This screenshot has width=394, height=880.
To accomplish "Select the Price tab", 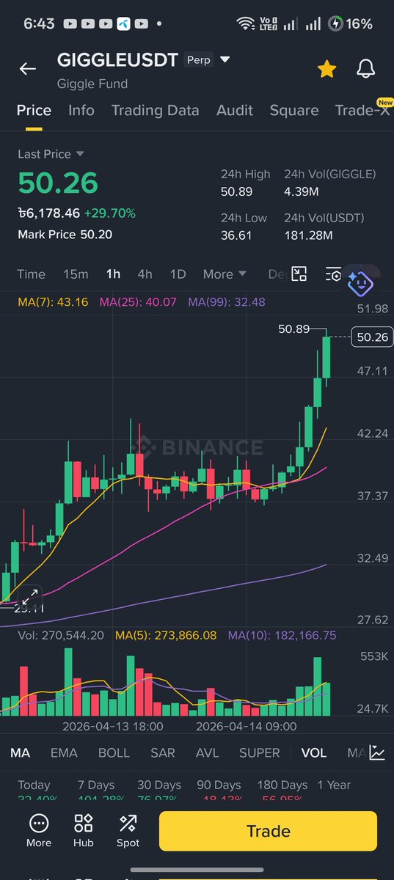I will tap(34, 110).
